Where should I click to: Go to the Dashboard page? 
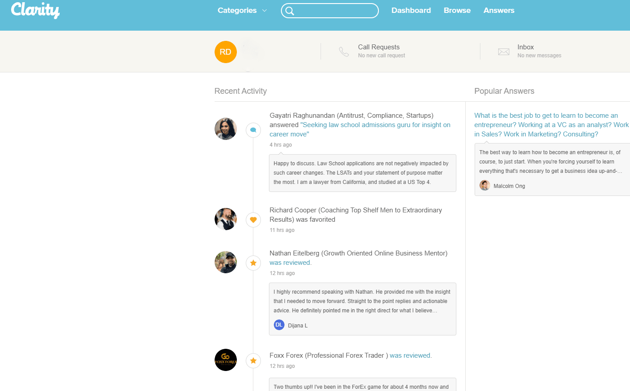pyautogui.click(x=411, y=10)
